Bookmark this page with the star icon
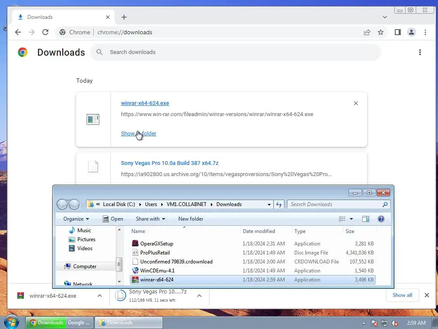The height and width of the screenshot is (329, 438). pyautogui.click(x=381, y=32)
